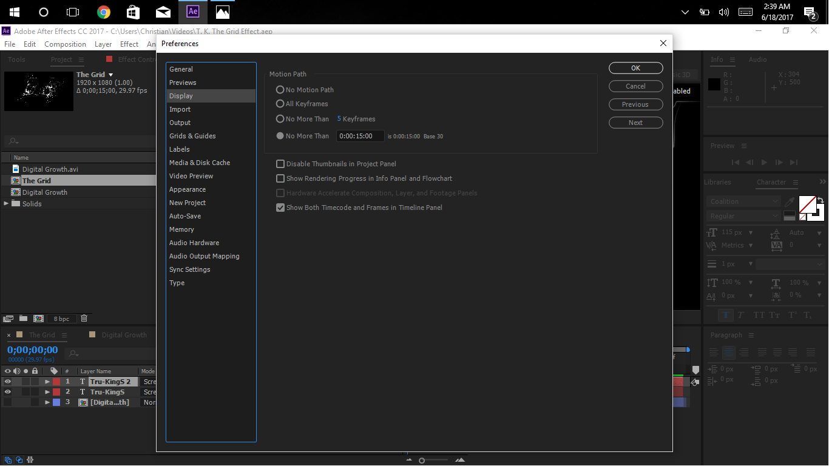Click Left align text in Paragraph panel
The width and height of the screenshot is (829, 466).
[x=714, y=352]
